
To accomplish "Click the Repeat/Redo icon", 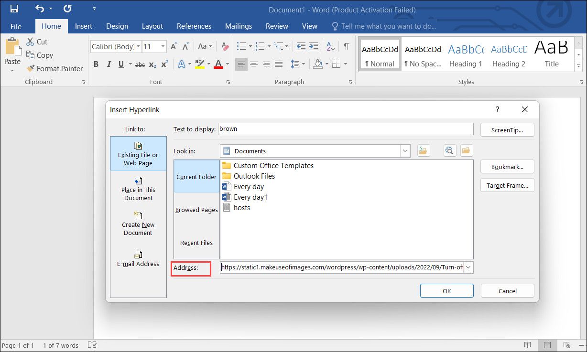I will [67, 9].
